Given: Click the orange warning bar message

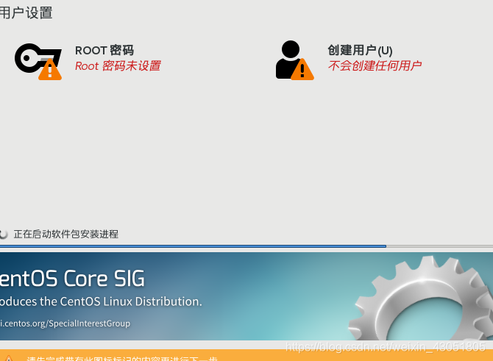Looking at the screenshot, I should 122,358.
